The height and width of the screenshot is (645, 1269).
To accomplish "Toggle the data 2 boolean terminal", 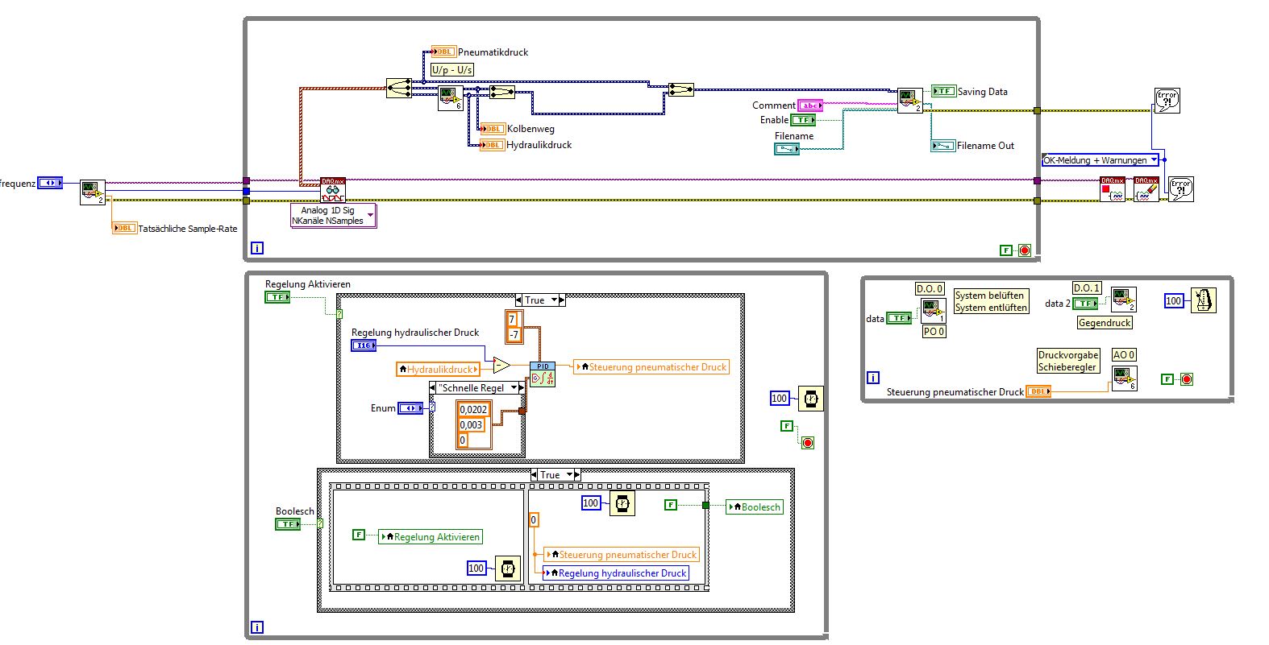I will (1085, 304).
